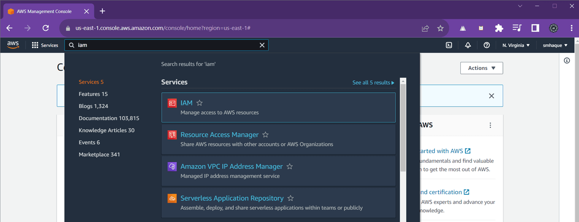The height and width of the screenshot is (222, 579).
Task: Favorite IAM using its star
Action: point(199,103)
